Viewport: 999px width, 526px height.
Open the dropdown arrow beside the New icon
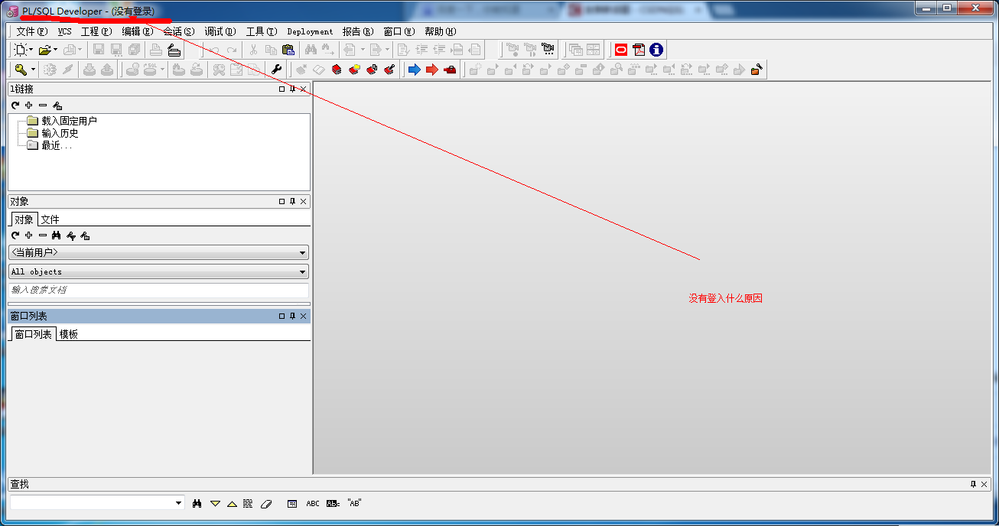[31, 50]
